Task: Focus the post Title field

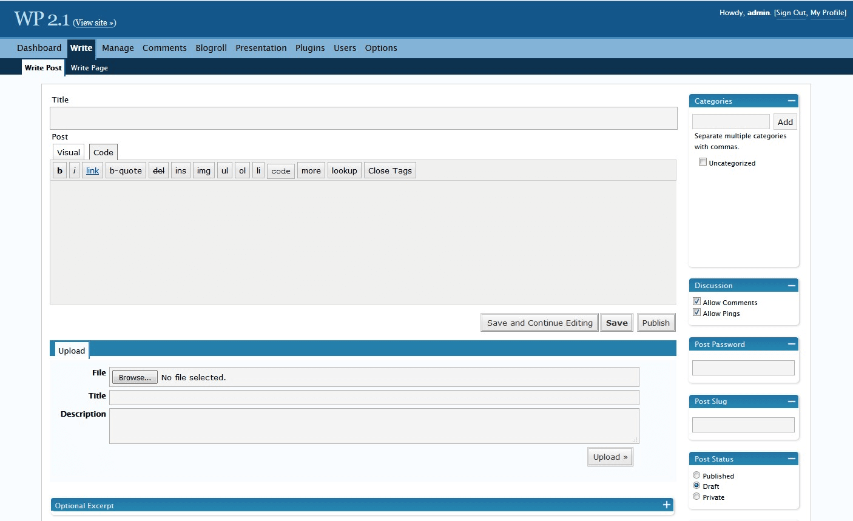Action: 363,118
